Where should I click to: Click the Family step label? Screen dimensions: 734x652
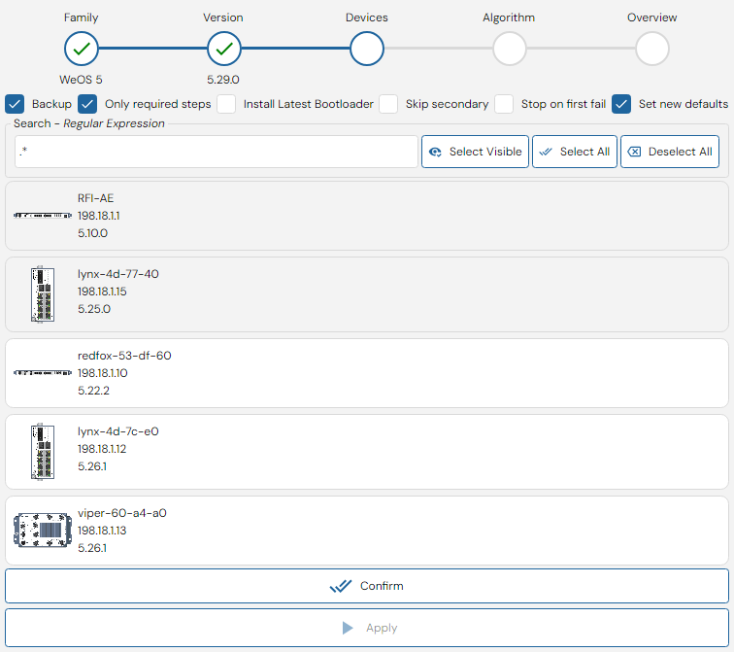[81, 17]
